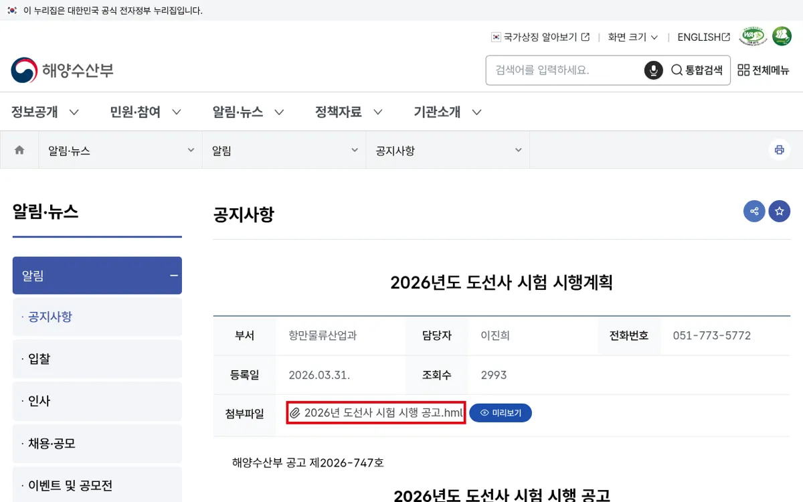Switch to the ENGLISH site
The height and width of the screenshot is (502, 803).
(x=704, y=37)
